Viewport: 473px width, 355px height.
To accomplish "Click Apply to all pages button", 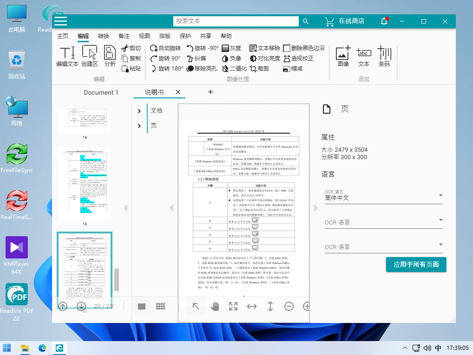I will [x=416, y=265].
